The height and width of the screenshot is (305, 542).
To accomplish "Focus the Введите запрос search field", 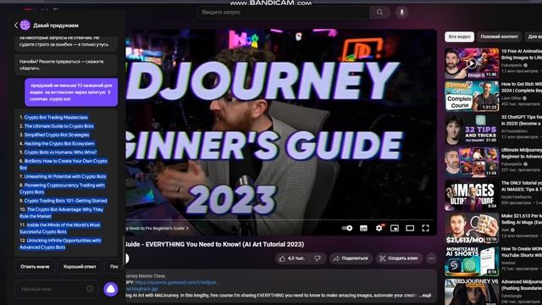I will (x=284, y=13).
